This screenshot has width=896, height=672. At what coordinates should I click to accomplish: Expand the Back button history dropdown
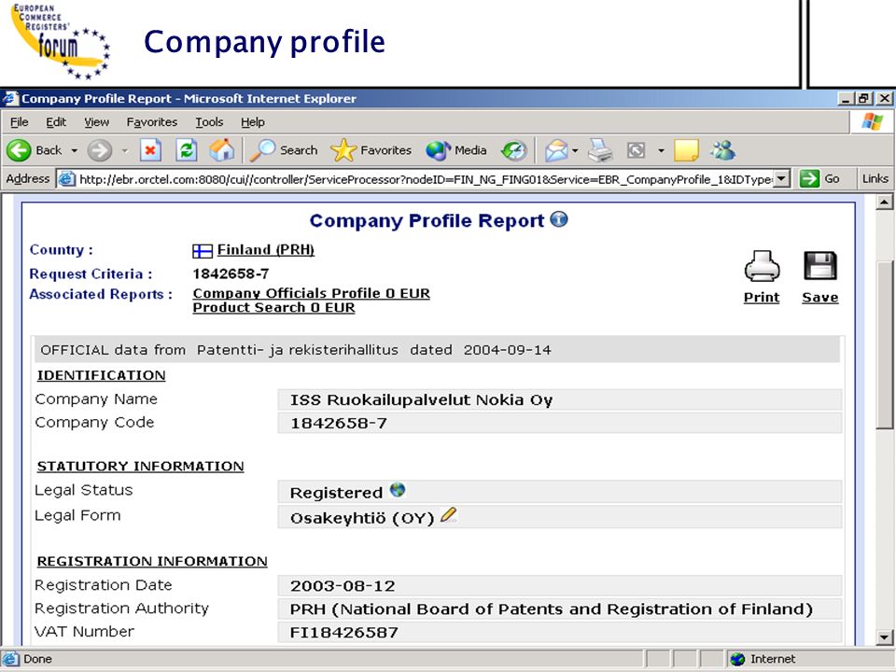(x=74, y=151)
